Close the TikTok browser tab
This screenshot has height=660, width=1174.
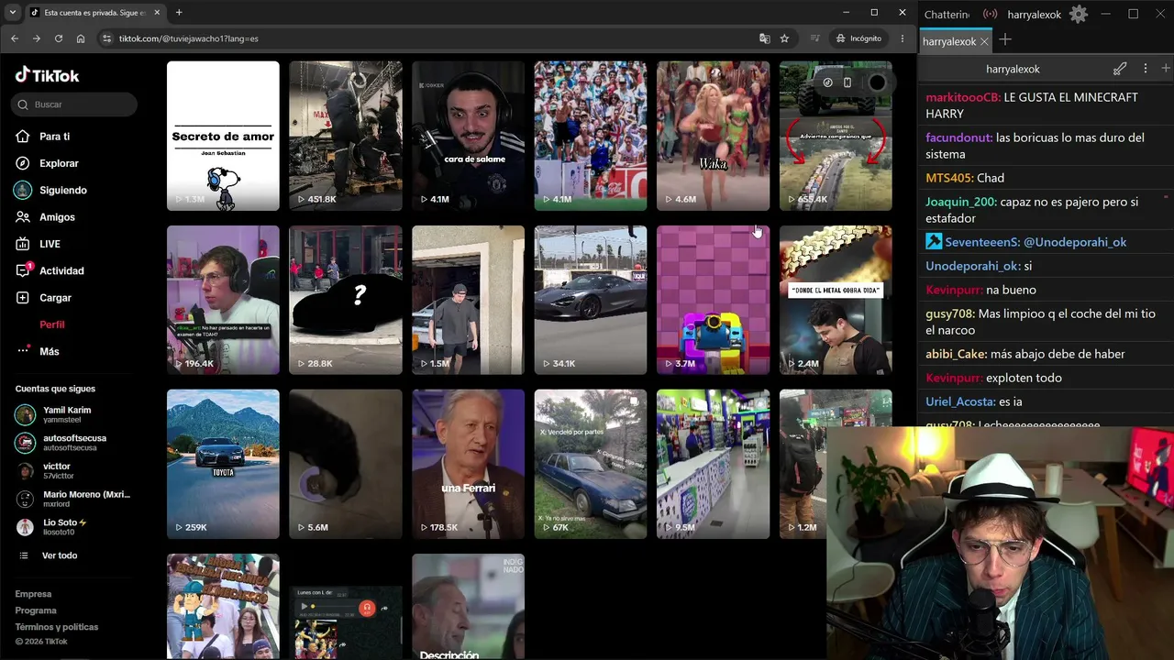coord(157,13)
